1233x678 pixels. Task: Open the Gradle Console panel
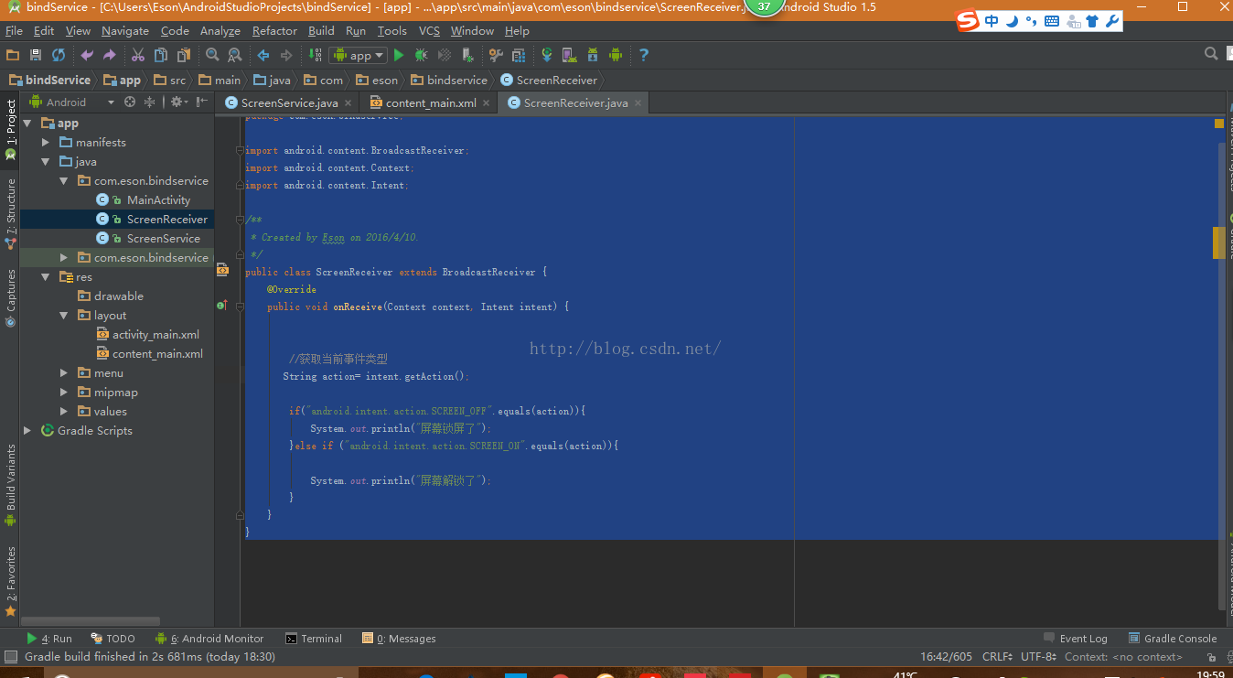click(1173, 639)
